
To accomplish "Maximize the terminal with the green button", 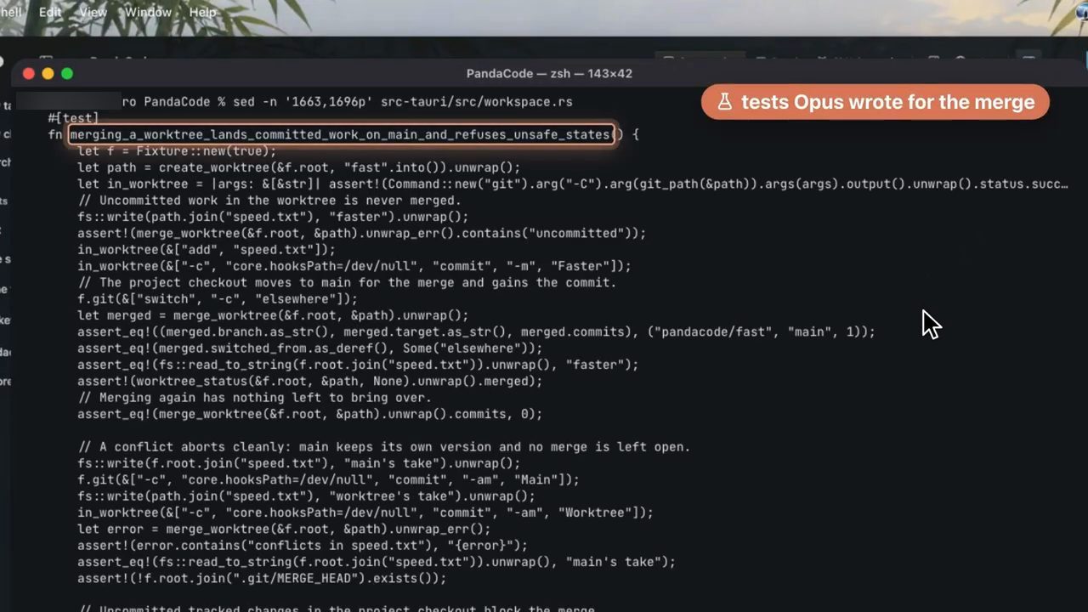I will 67,74.
